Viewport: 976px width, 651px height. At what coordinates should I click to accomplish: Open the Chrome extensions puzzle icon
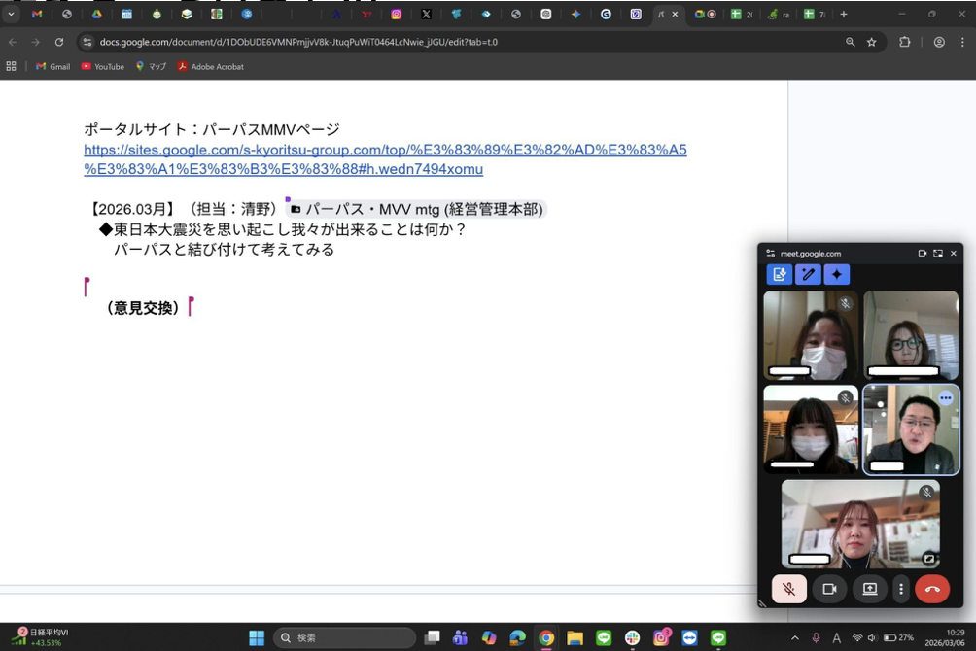905,43
